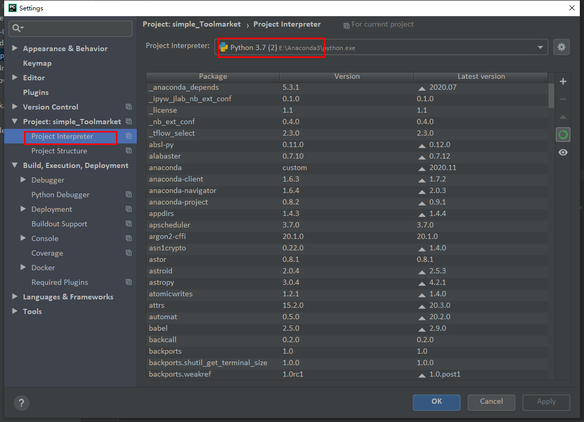Open the Tools settings section
The height and width of the screenshot is (422, 584).
click(32, 311)
